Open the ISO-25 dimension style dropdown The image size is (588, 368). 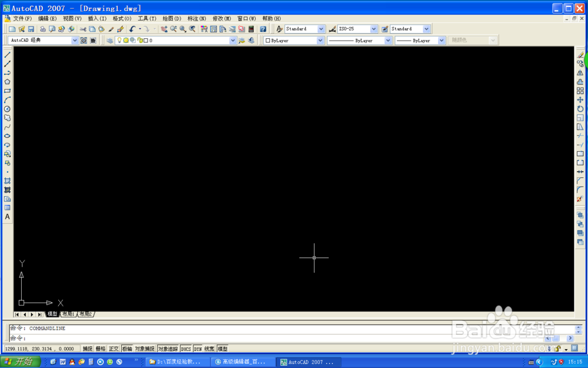coord(373,29)
